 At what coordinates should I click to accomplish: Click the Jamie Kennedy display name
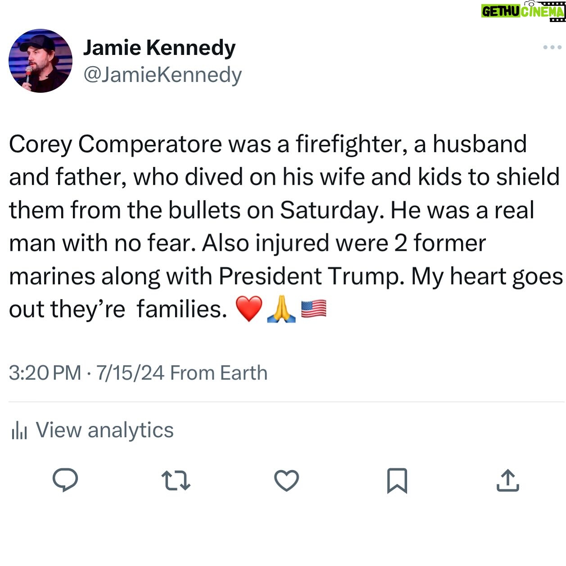159,48
